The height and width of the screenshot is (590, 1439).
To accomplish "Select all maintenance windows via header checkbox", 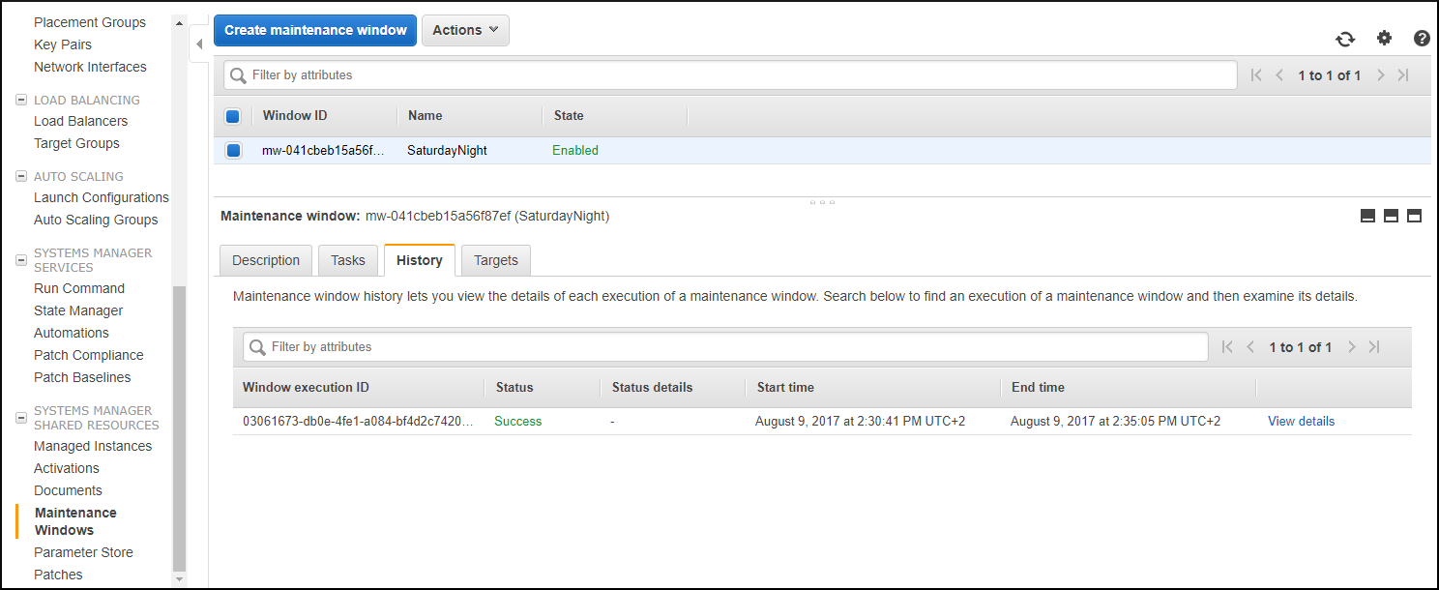I will [x=232, y=115].
